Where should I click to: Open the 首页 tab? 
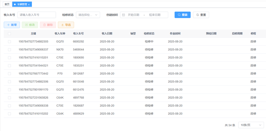click(x=7, y=4)
